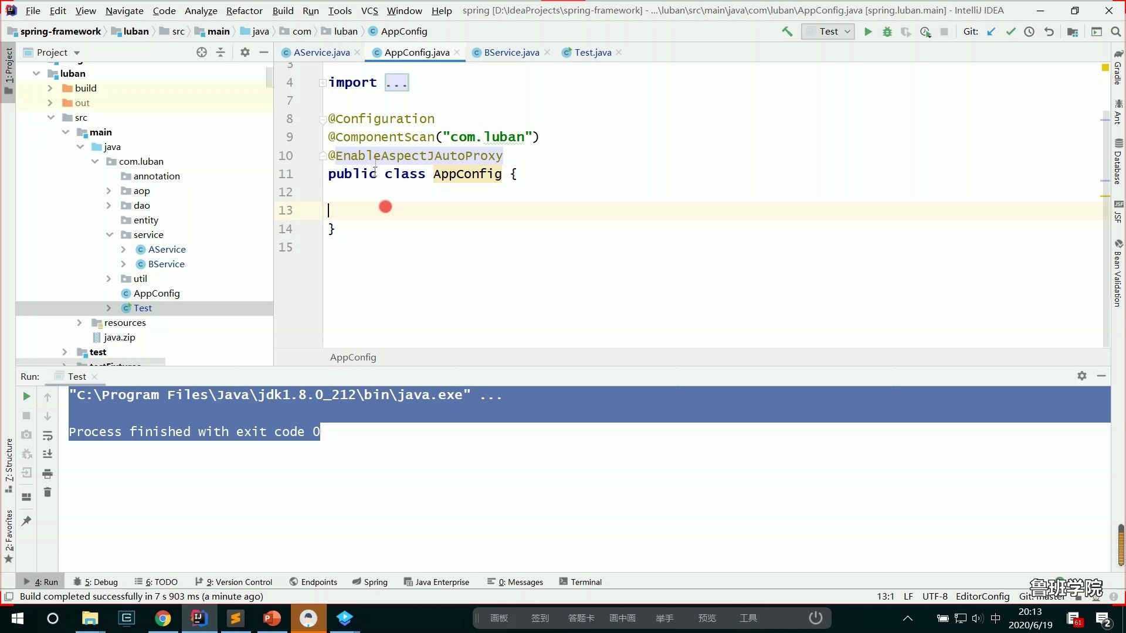The height and width of the screenshot is (633, 1126).
Task: Open File Explorer from the taskbar
Action: point(90,618)
